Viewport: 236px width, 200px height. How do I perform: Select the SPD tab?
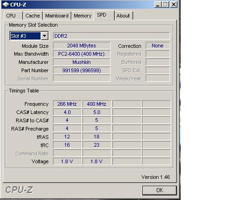(104, 15)
